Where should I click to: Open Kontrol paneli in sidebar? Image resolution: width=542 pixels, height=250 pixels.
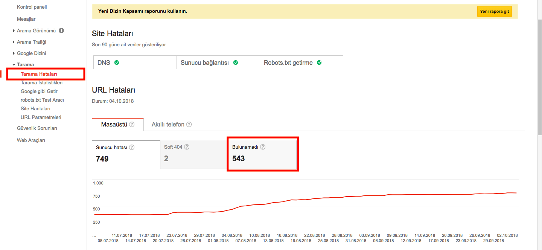[32, 7]
